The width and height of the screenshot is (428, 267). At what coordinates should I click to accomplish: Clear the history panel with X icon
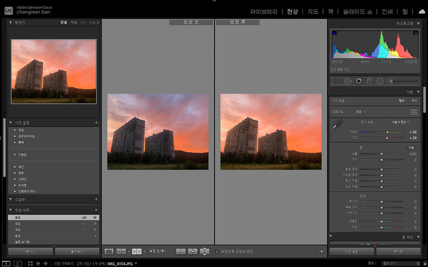pos(96,210)
